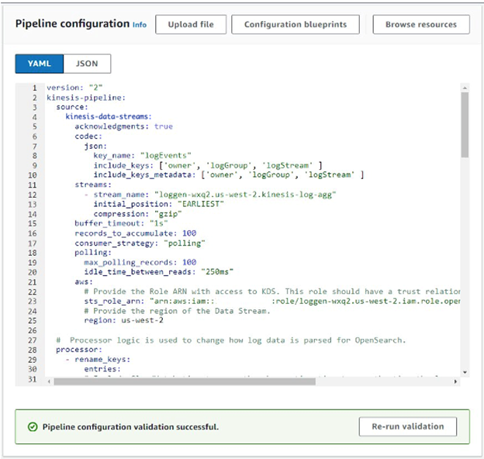484x459 pixels.
Task: Click the validation success checkmark icon
Action: [x=33, y=427]
